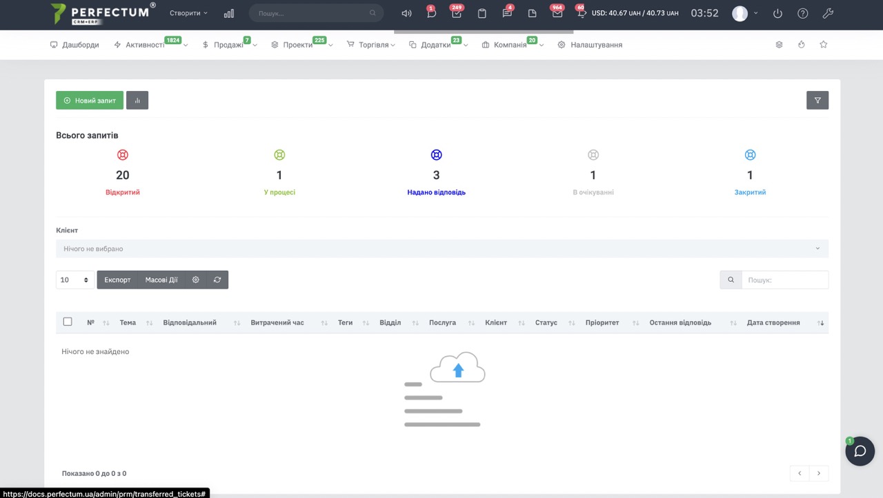Open the help question mark icon
Screen dimensions: 883x498
tap(803, 14)
